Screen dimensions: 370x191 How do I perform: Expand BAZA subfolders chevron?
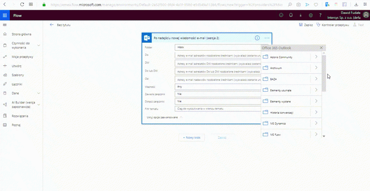(x=316, y=79)
